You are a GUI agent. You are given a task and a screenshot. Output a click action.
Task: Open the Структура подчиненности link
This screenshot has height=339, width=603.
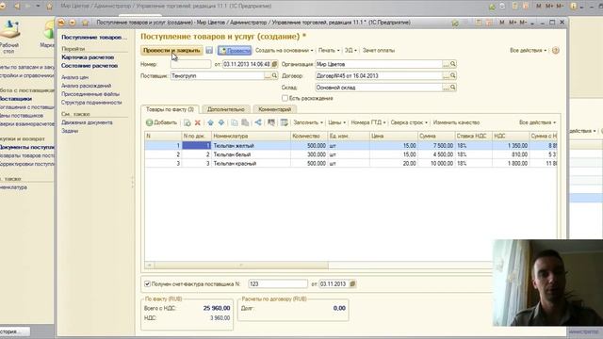[x=91, y=103]
